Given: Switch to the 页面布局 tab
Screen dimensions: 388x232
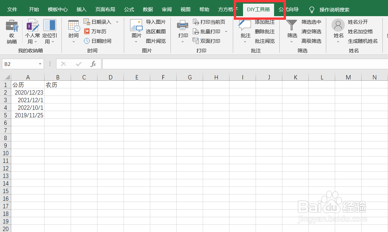Looking at the screenshot, I should 105,9.
